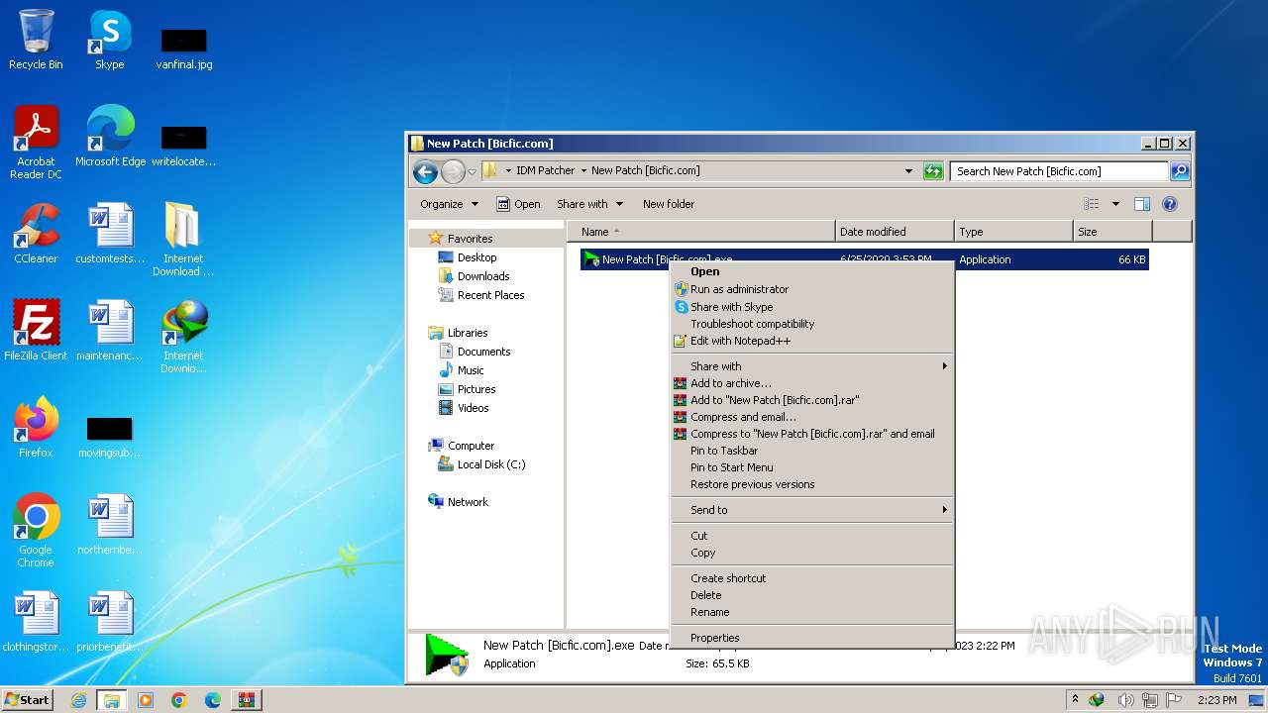Sort by the Date modified column header
The height and width of the screenshot is (713, 1268).
pyautogui.click(x=895, y=232)
